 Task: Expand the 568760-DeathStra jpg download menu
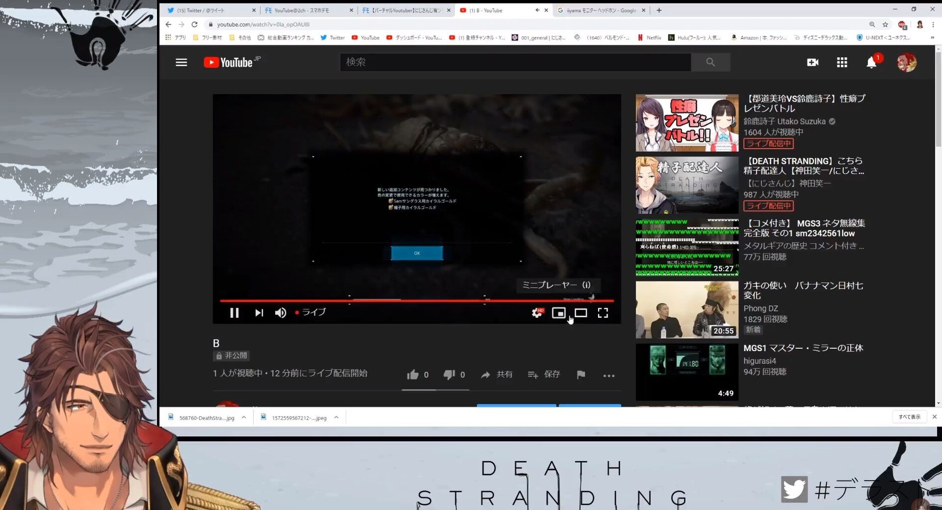pyautogui.click(x=244, y=417)
